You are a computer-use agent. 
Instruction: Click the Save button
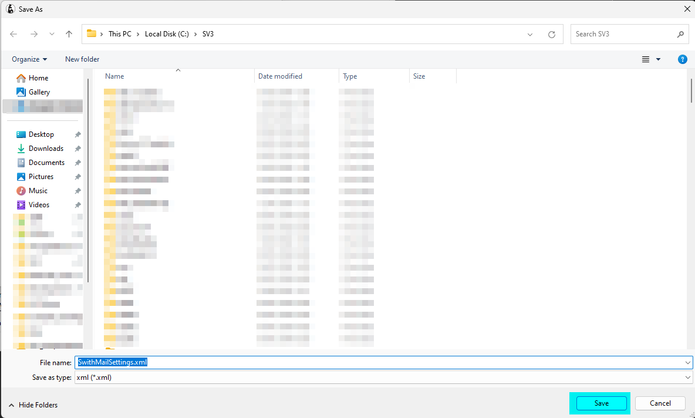[x=601, y=403]
